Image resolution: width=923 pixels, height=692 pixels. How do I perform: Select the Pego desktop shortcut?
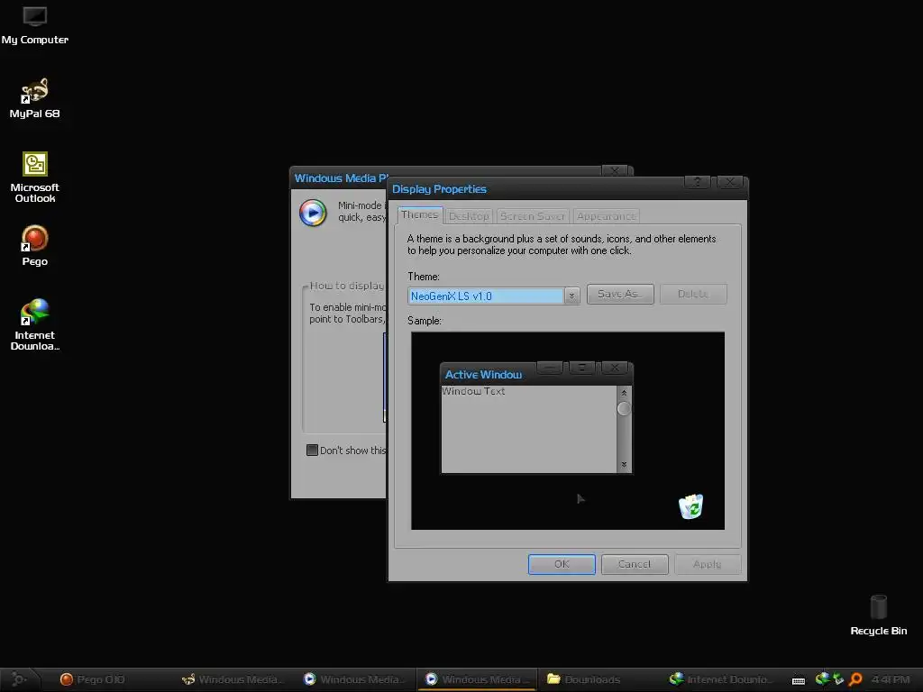(x=35, y=246)
